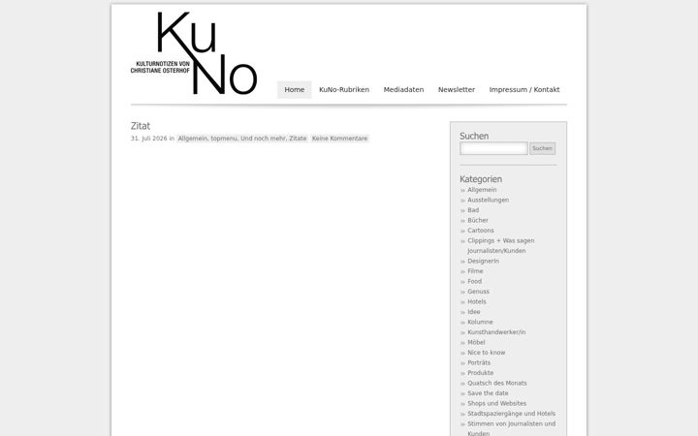Select the Kolumne category

(480, 322)
